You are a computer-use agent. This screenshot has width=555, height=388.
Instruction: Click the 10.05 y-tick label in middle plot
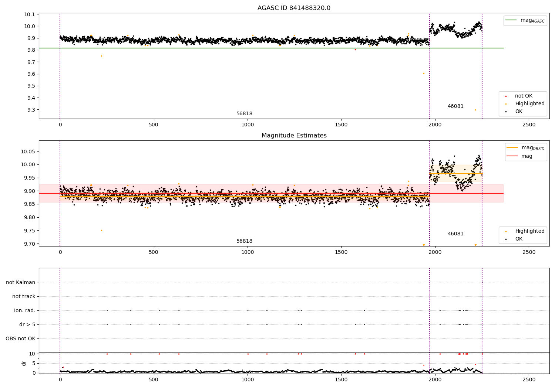pos(28,152)
